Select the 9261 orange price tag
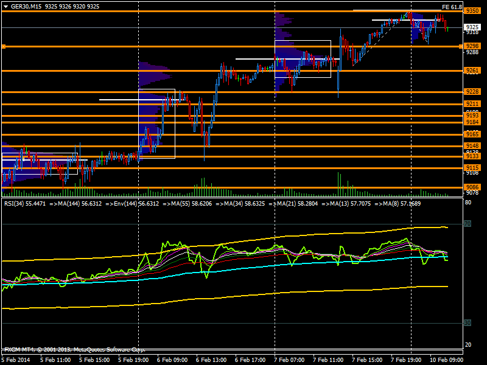This screenshot has height=365, width=487. [472, 71]
